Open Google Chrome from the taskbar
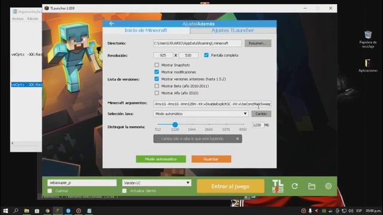Screen dimensions: 383x215 (x=47, y=211)
